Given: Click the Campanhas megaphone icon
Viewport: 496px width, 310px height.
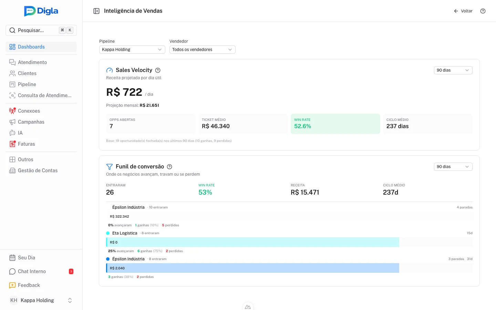Looking at the screenshot, I should pos(12,122).
